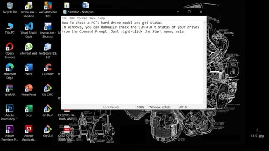This screenshot has height=151, width=269.
Task: Minimize the Notepad window
Action: [178, 12]
